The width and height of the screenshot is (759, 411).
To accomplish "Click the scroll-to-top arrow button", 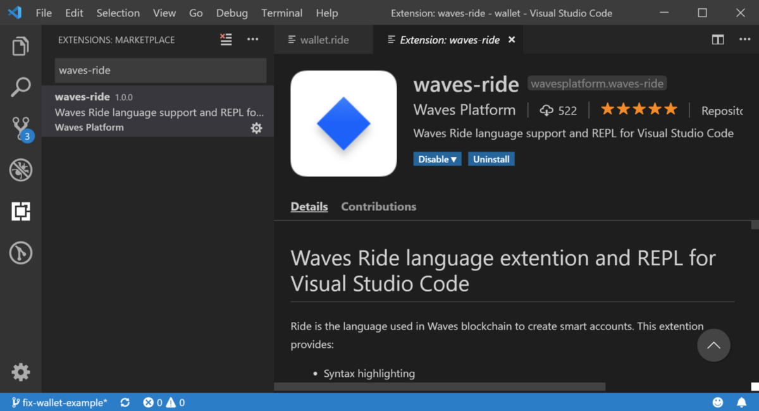I will (713, 345).
